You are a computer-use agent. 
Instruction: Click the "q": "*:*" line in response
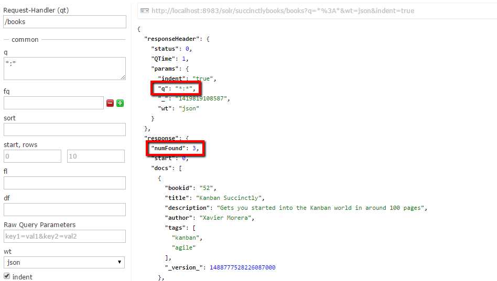tap(177, 88)
